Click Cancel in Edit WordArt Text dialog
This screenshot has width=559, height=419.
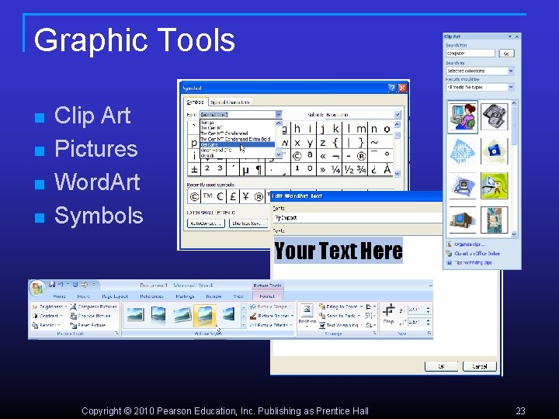[480, 366]
